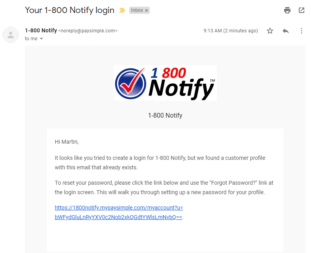Click the "Hi Martin," greeting line
The width and height of the screenshot is (311, 253).
click(x=67, y=141)
